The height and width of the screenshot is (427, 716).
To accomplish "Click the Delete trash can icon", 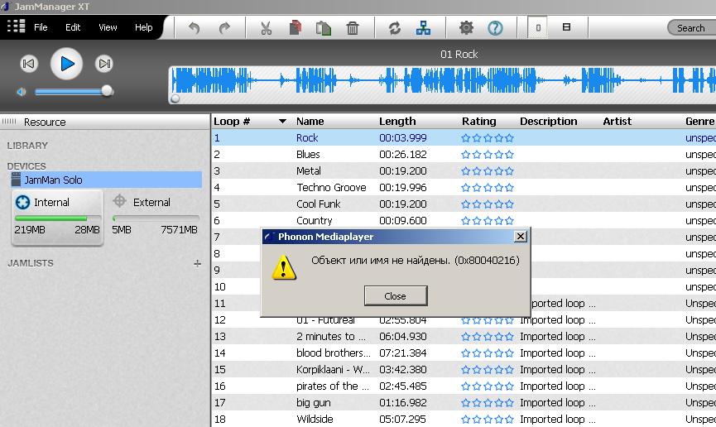I will click(x=353, y=28).
